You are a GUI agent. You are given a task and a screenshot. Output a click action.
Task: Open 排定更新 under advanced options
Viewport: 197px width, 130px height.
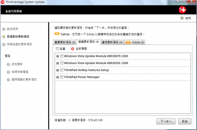pyautogui.click(x=17, y=64)
